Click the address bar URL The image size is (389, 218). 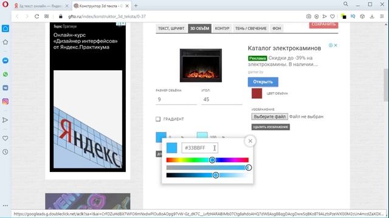[x=107, y=16]
